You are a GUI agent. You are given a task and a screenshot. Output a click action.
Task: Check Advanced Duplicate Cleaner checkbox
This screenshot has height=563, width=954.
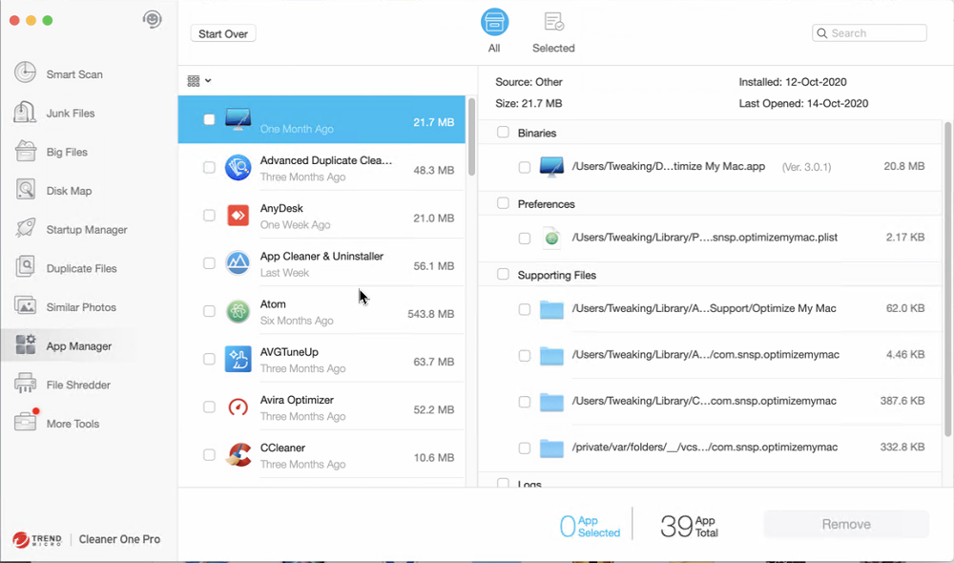(x=209, y=167)
